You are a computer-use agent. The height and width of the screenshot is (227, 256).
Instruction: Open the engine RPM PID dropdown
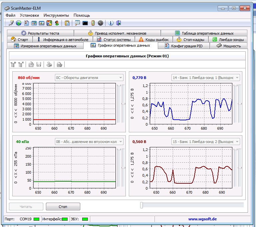tap(120, 78)
